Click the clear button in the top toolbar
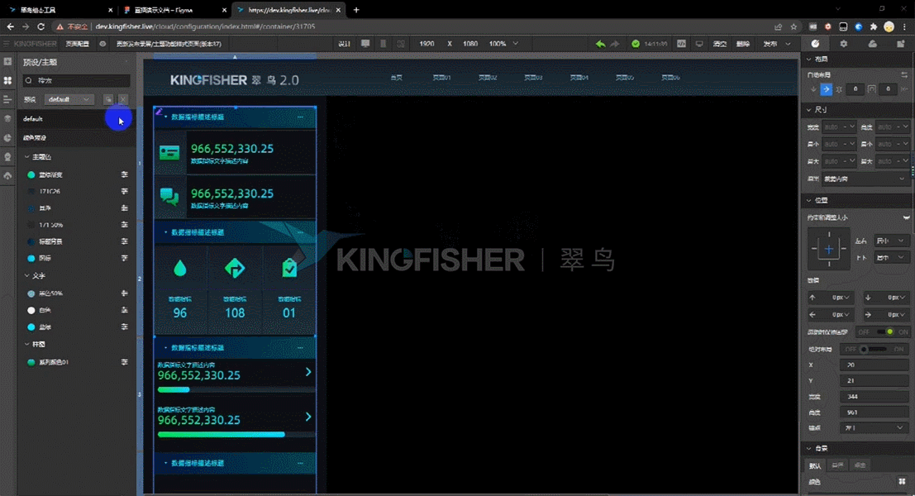The height and width of the screenshot is (496, 915). [720, 44]
